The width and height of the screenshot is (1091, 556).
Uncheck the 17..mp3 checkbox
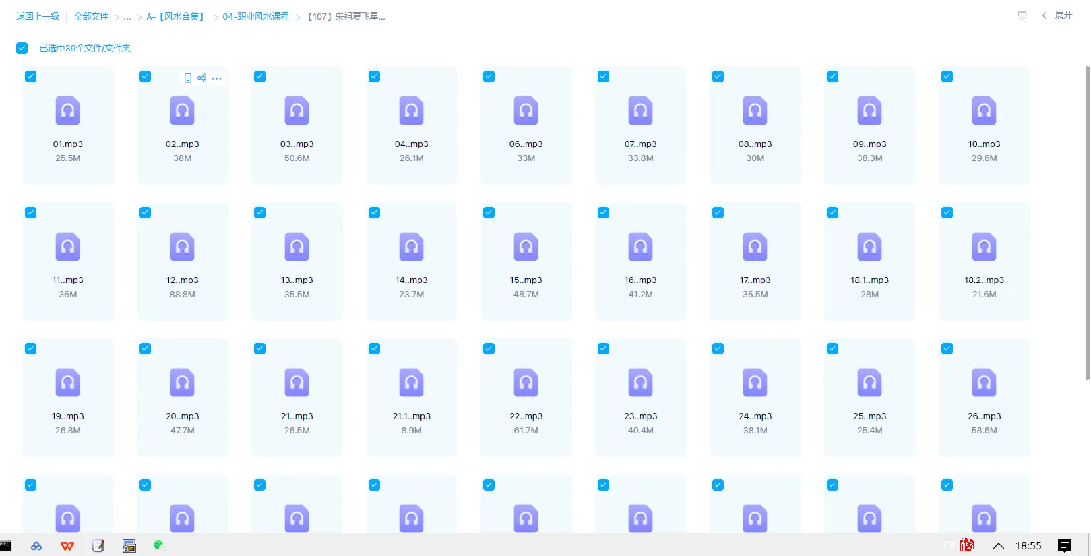point(718,213)
